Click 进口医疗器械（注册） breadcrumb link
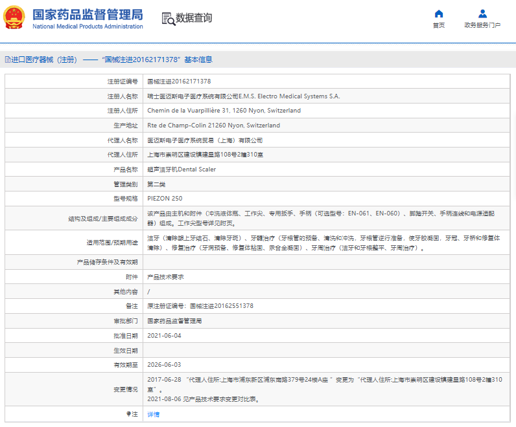The height and width of the screenshot is (427, 516). pos(44,60)
